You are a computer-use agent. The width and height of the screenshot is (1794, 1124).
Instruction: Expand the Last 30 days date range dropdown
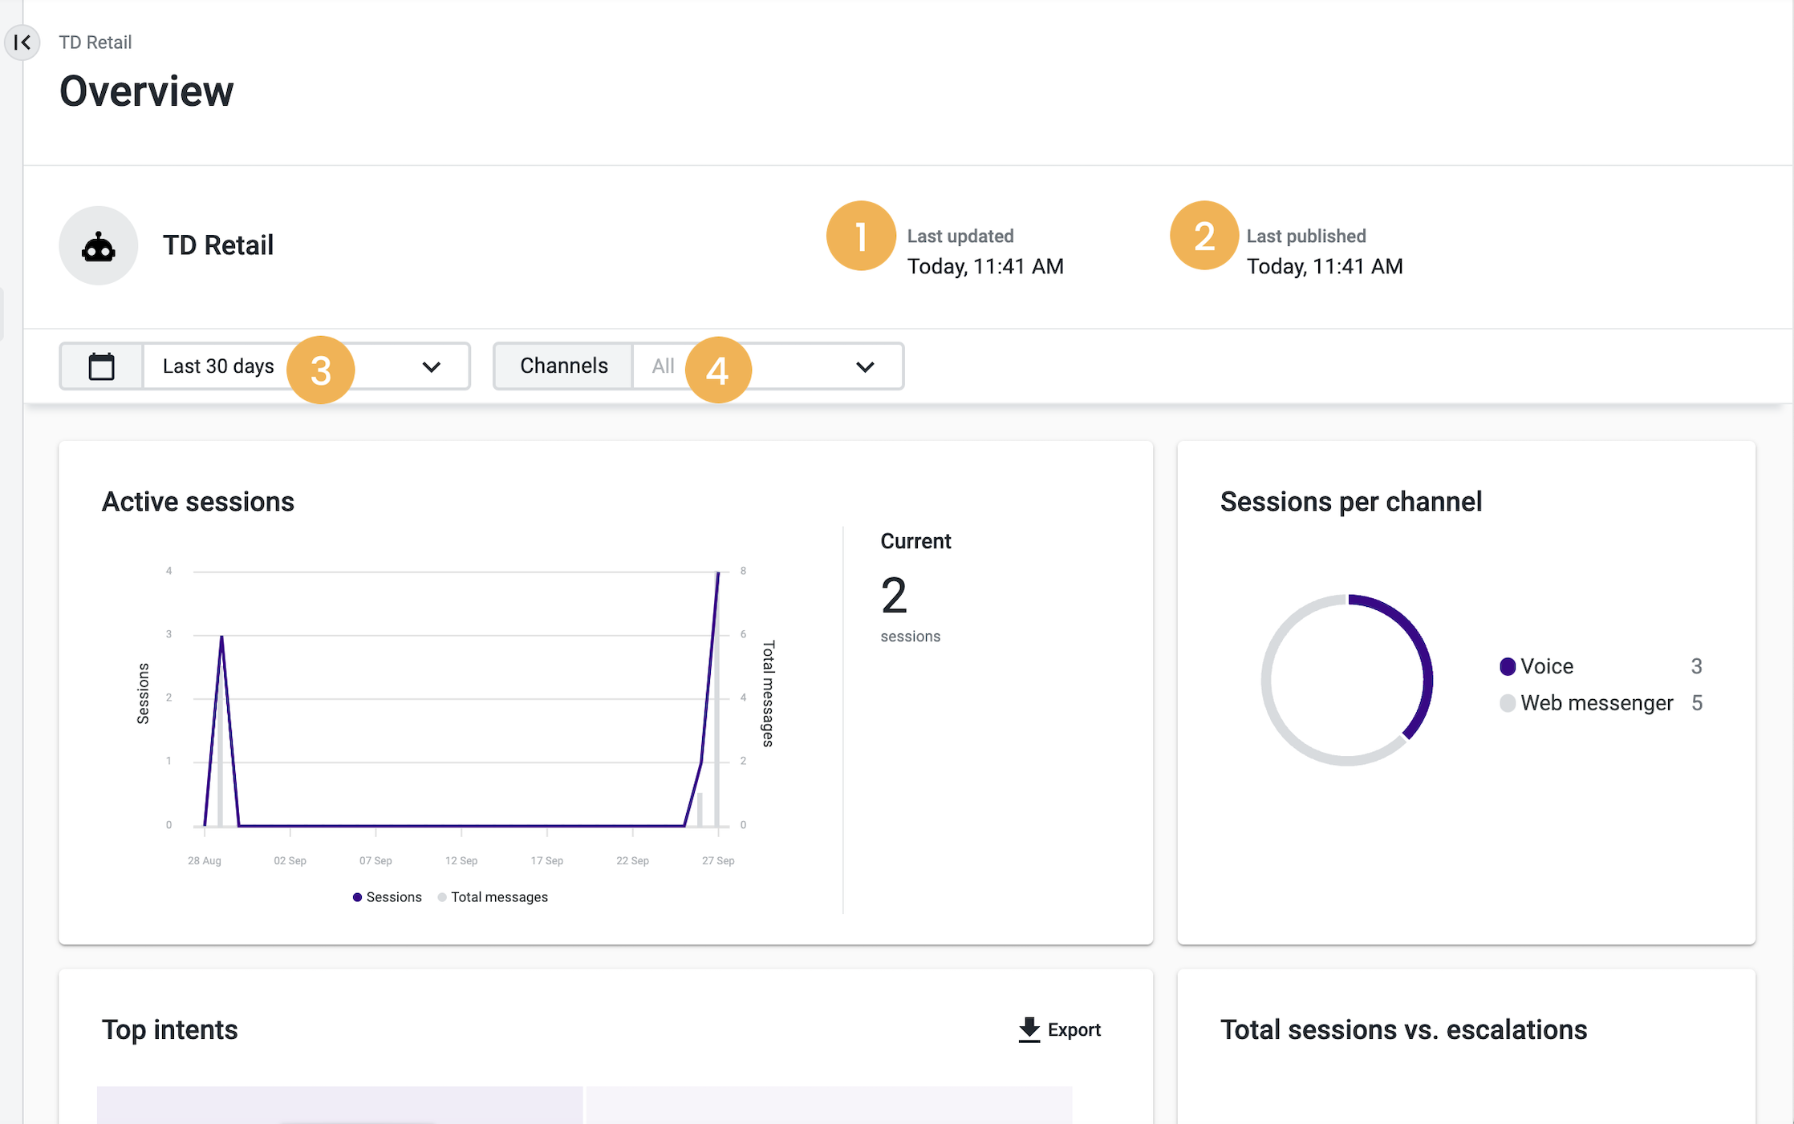431,366
